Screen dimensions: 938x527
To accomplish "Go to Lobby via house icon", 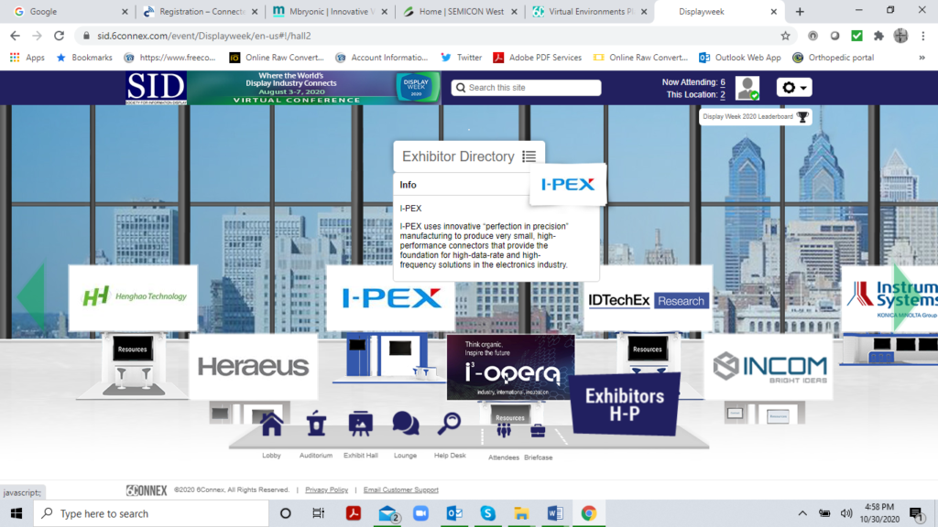I will pyautogui.click(x=271, y=425).
